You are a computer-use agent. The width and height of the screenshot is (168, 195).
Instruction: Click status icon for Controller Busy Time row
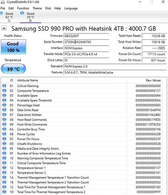4,129
